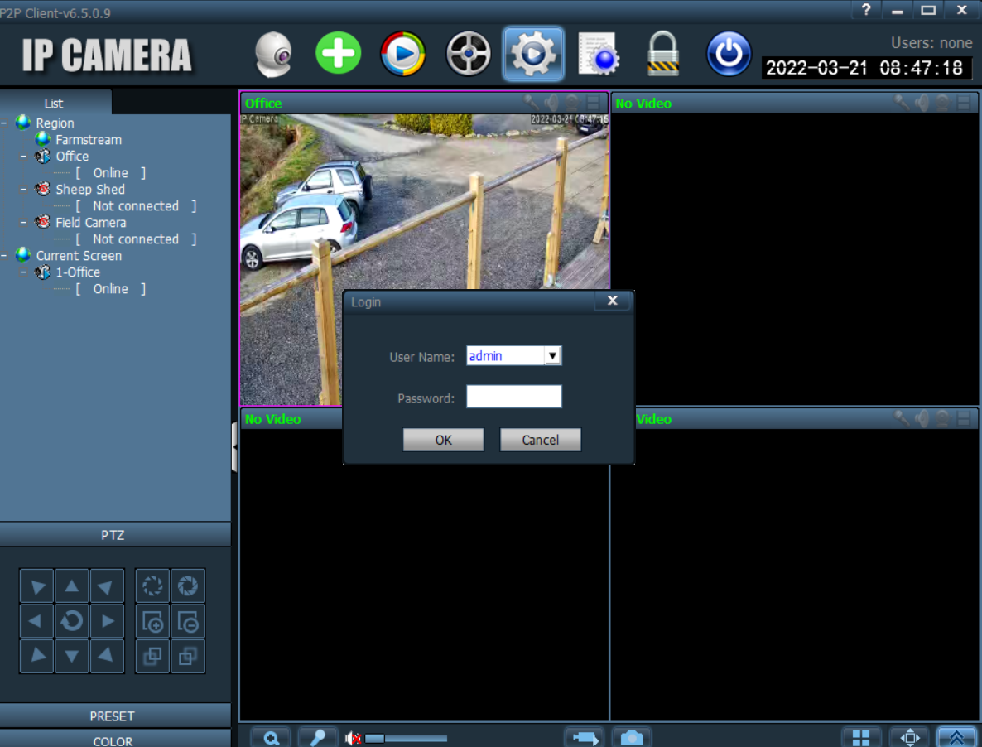Click the fullscreen expand arrows icon
982x747 pixels.
(x=909, y=738)
